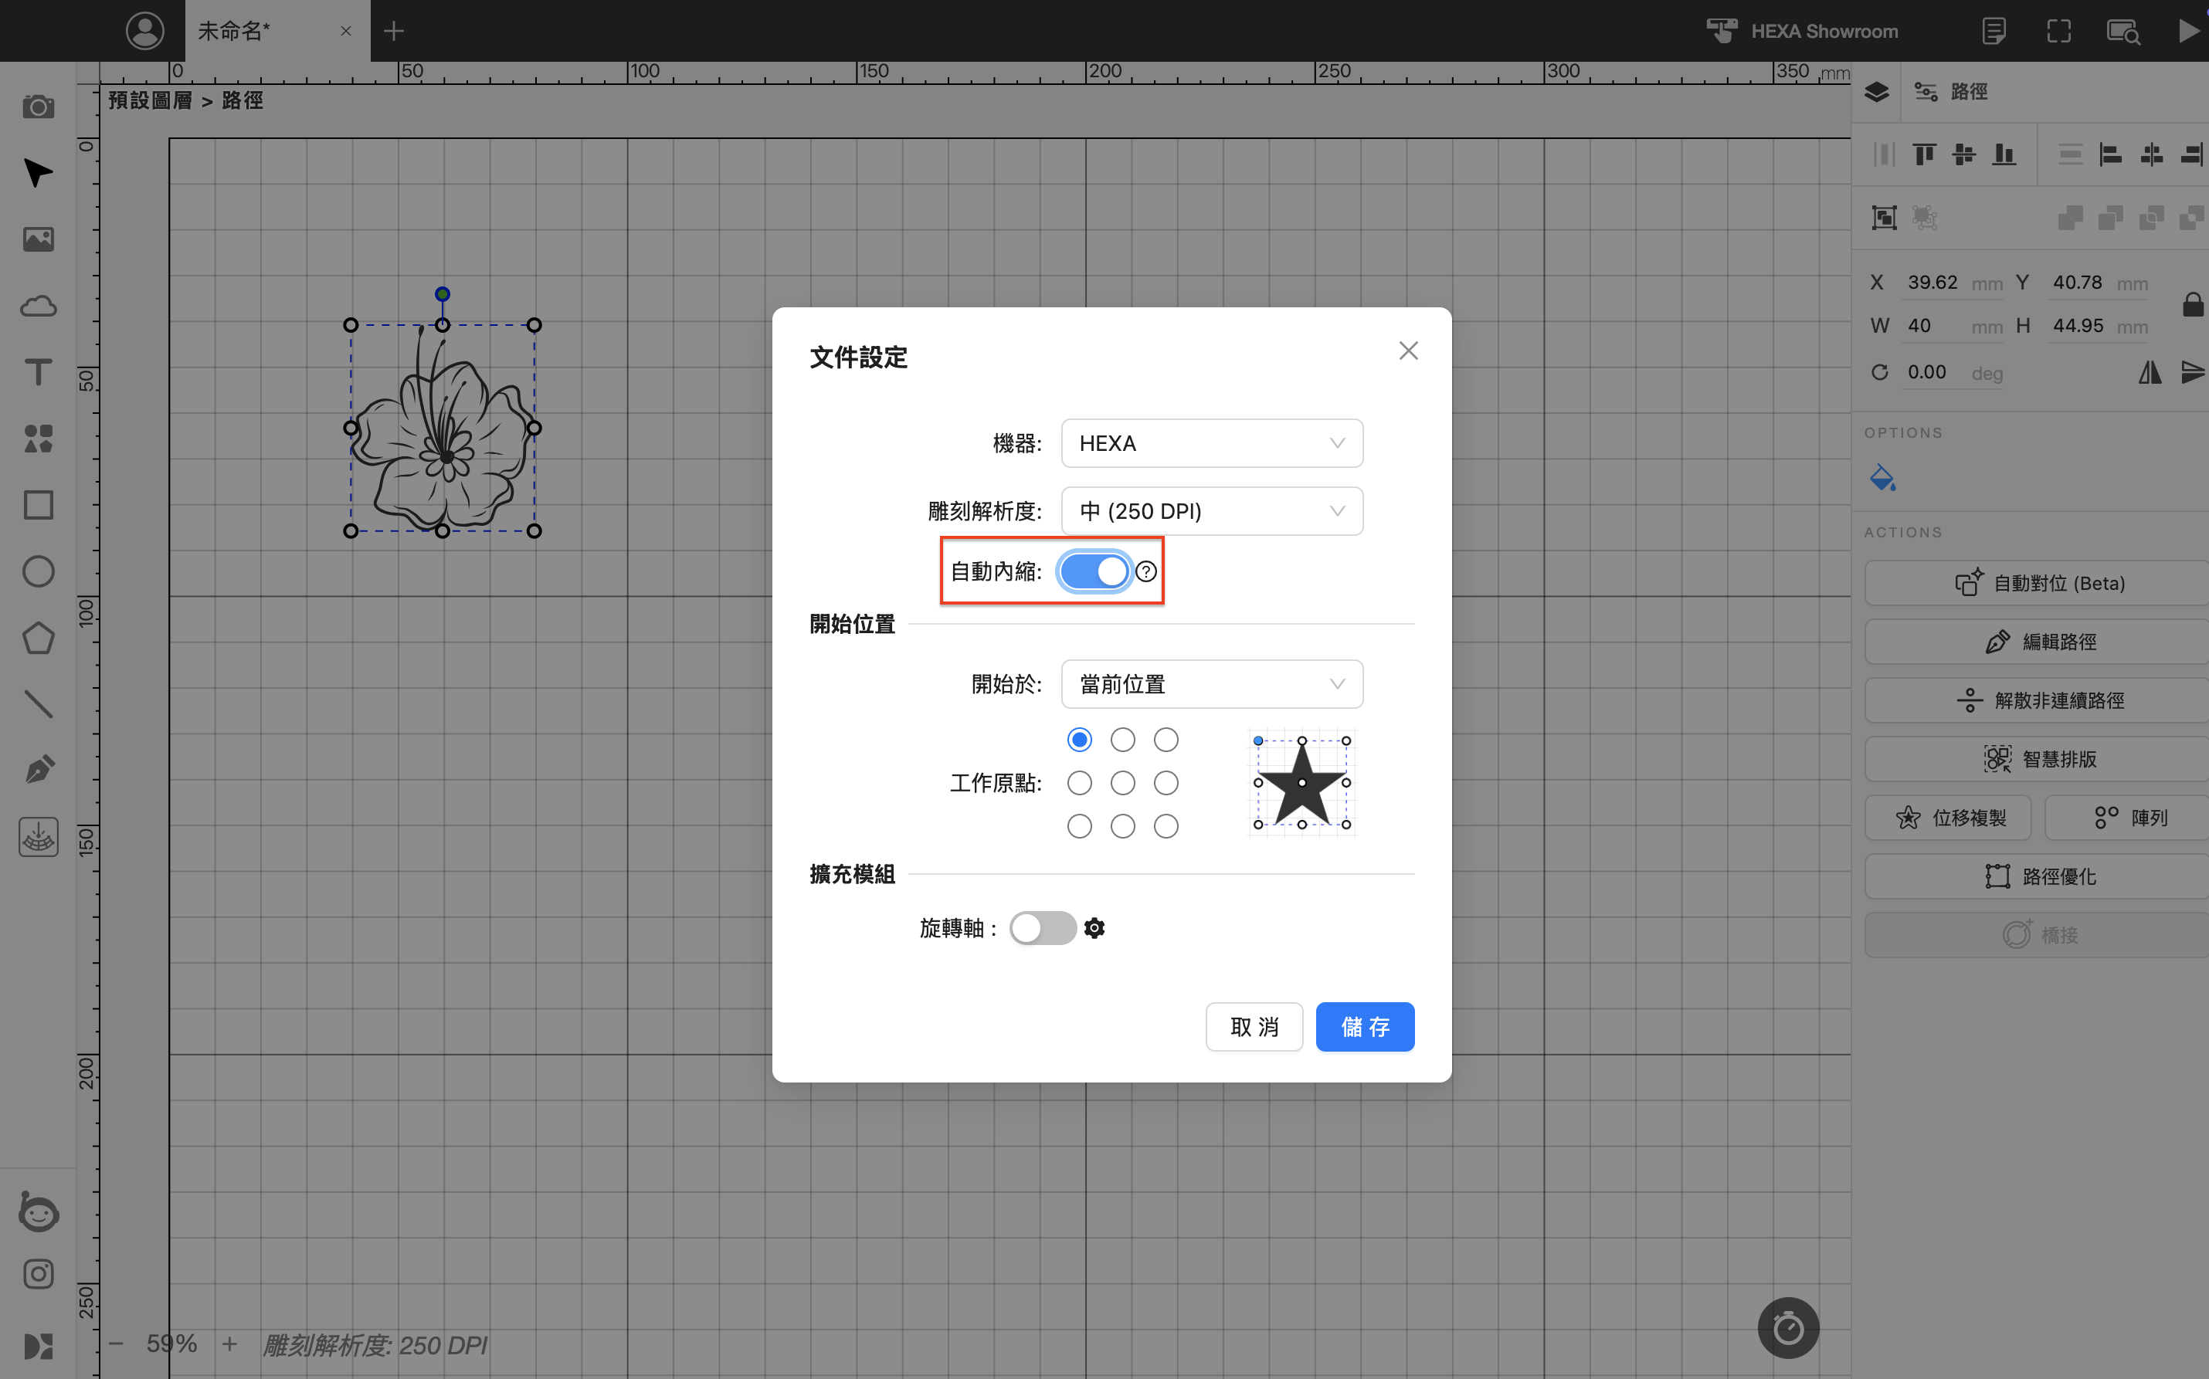Select the Ellipse tool

click(39, 572)
